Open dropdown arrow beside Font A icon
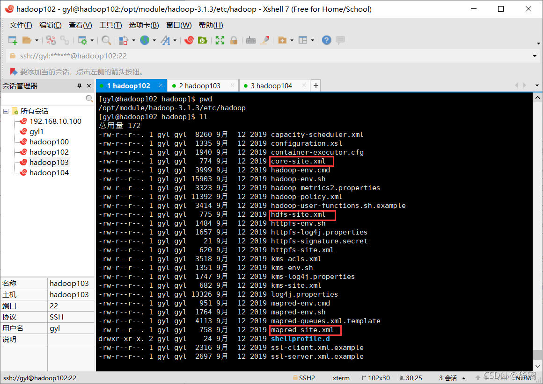 click(x=175, y=41)
